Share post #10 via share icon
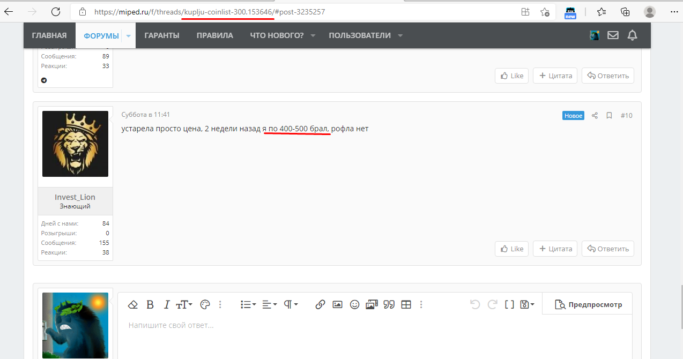Viewport: 683px width, 359px height. [x=595, y=115]
